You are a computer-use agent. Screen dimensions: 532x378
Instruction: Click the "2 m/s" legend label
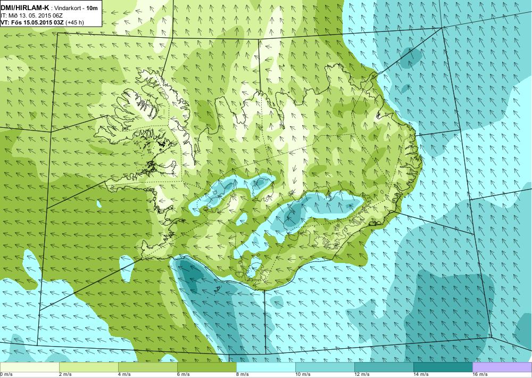pyautogui.click(x=66, y=374)
